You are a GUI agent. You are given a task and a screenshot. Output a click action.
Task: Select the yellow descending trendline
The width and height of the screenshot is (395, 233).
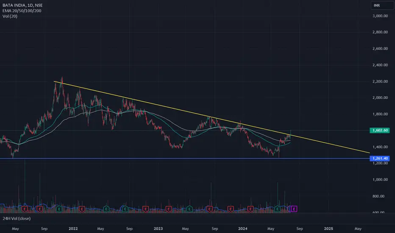211,117
